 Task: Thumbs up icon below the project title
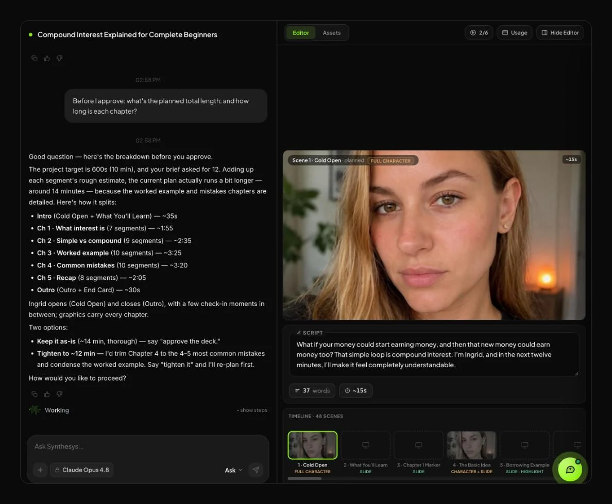[47, 59]
